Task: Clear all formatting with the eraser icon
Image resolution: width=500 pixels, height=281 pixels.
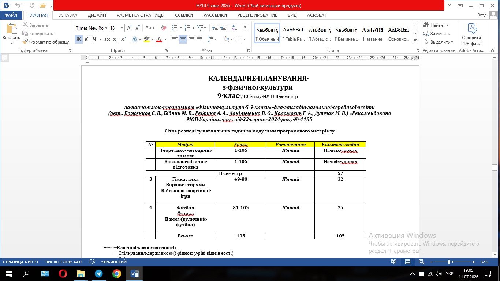Action: point(163,28)
